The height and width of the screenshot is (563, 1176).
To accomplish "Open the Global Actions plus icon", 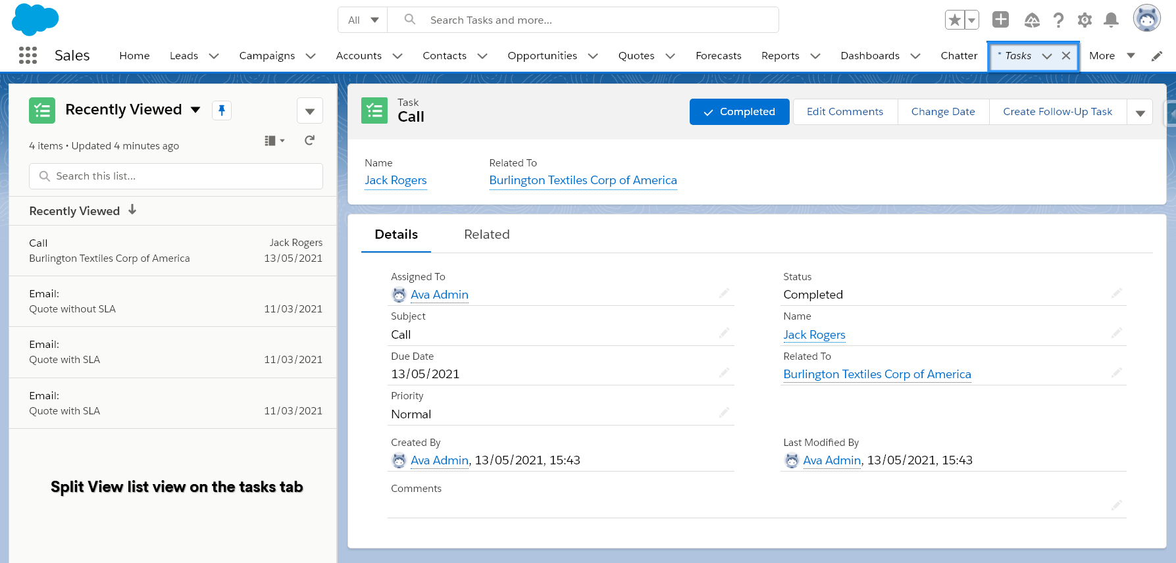I will pyautogui.click(x=1000, y=20).
